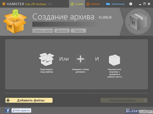The height and width of the screenshot is (114, 153).
Task: Minimize the Hamster window
Action: (x=140, y=4)
